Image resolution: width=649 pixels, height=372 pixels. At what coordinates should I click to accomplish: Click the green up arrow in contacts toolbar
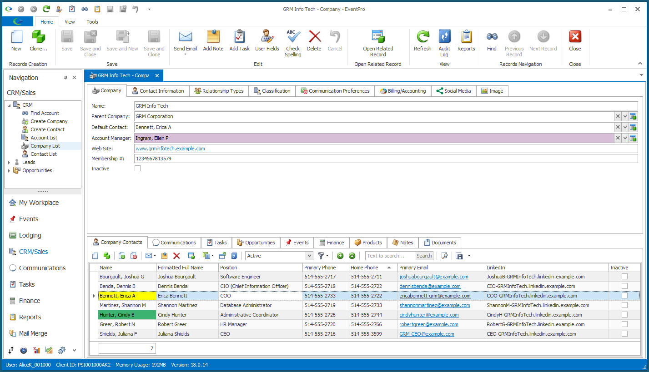click(x=340, y=256)
